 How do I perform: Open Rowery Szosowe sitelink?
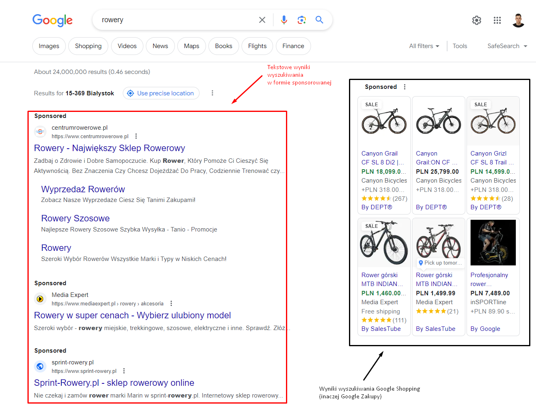76,219
